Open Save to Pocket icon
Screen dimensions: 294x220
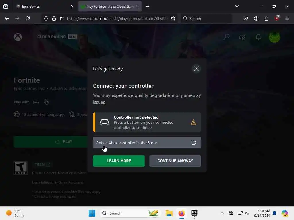coord(246,19)
